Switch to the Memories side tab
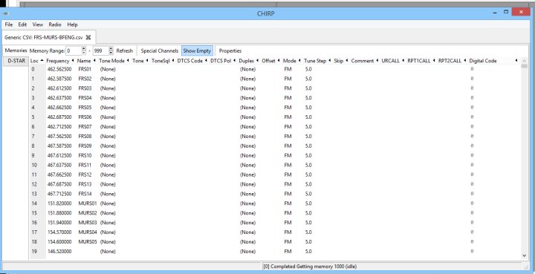 (16, 50)
